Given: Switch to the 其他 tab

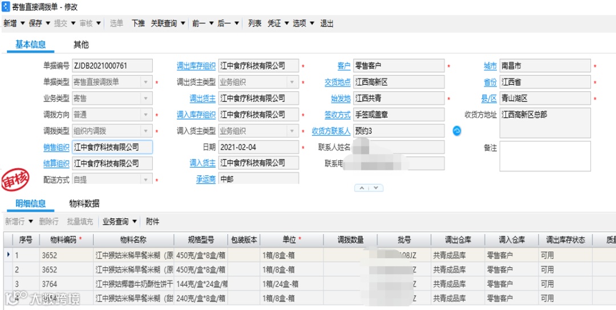Looking at the screenshot, I should point(81,44).
